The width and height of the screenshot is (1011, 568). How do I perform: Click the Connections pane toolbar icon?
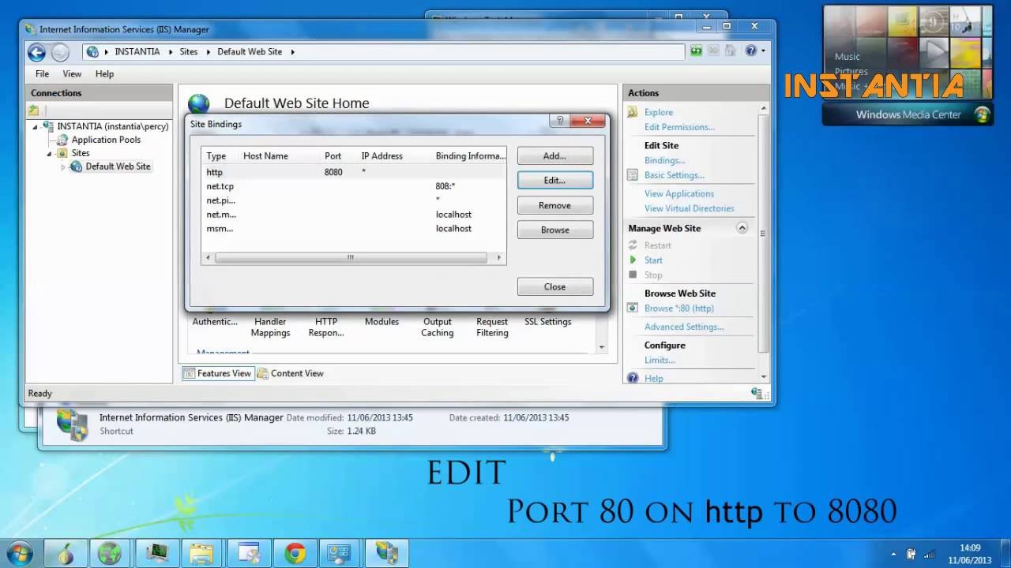point(33,110)
